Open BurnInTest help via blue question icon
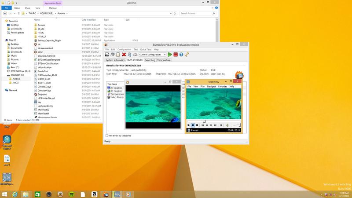352x198 pixels. click(181, 55)
